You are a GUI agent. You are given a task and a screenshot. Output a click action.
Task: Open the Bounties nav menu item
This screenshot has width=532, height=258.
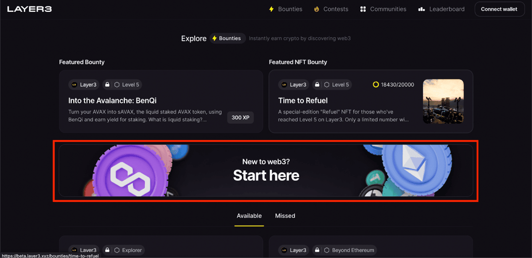pos(286,9)
